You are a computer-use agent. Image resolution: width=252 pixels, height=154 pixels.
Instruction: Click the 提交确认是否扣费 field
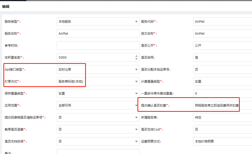217,106
